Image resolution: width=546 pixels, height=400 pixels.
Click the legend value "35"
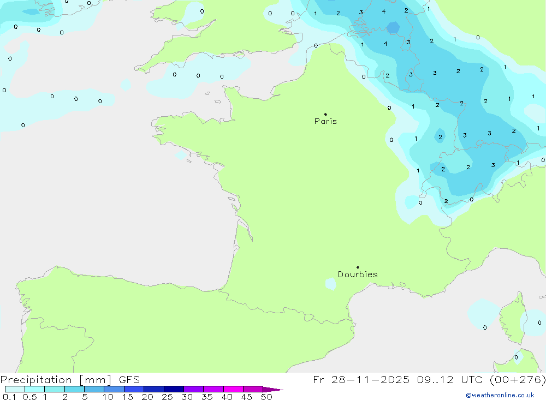(207, 397)
